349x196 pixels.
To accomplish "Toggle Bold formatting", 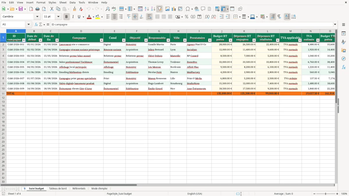I will (x=67, y=17).
